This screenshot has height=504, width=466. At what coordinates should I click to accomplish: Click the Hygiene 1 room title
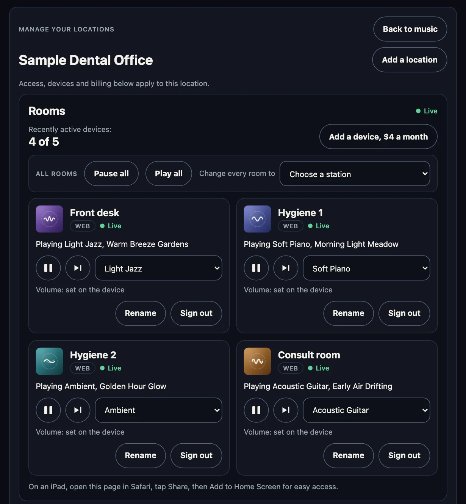pyautogui.click(x=300, y=213)
